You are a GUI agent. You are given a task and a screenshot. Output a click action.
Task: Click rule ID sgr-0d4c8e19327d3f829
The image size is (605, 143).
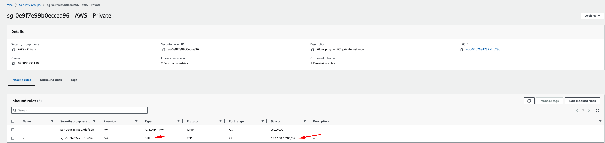(77, 130)
